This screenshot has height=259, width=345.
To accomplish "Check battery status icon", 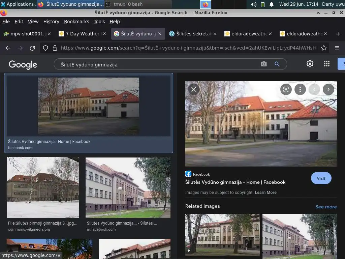I will (263, 4).
